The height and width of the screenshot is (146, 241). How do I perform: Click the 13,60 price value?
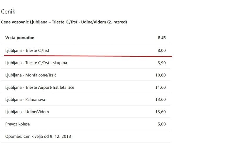pyautogui.click(x=160, y=100)
